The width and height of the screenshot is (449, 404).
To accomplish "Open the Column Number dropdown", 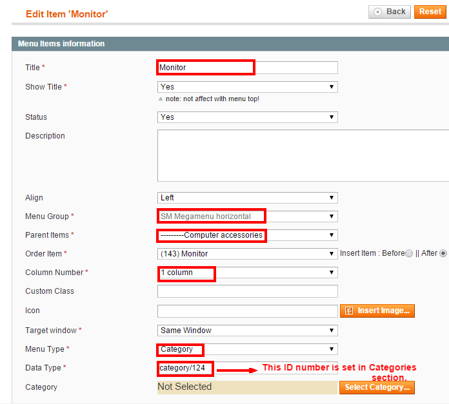I will pos(248,273).
